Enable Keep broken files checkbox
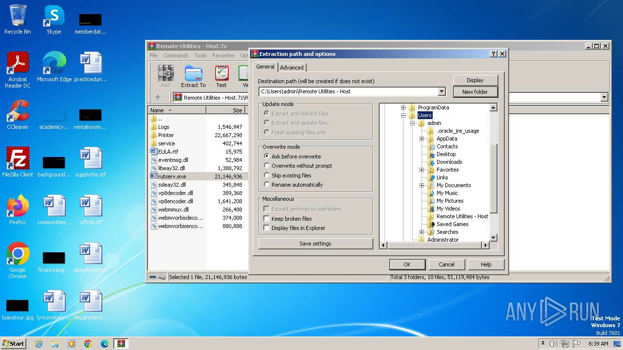The width and height of the screenshot is (623, 350). (x=266, y=219)
